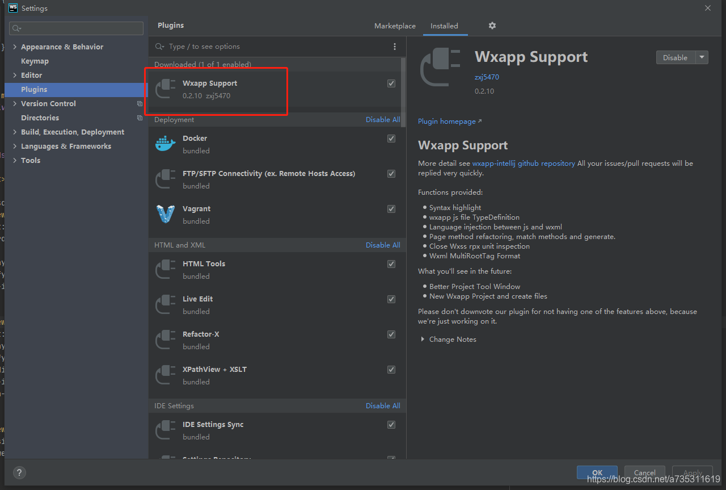Screen dimensions: 726x490
Task: Select Directories in settings tree
Action: coord(40,118)
